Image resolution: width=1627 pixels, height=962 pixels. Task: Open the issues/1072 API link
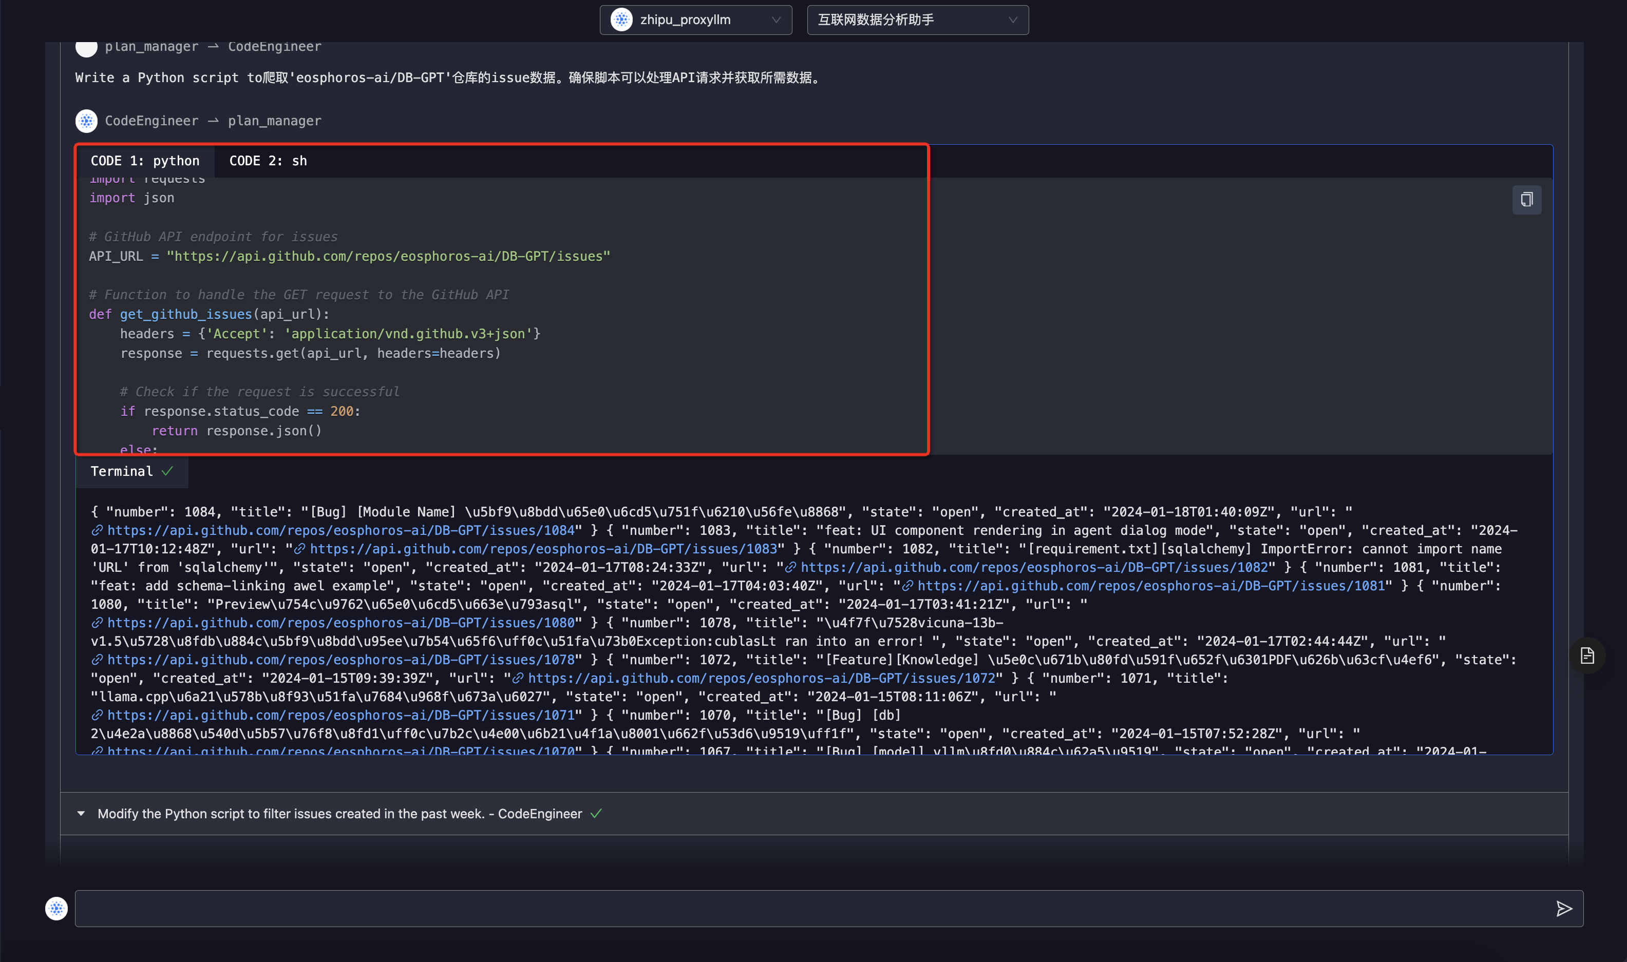[761, 678]
